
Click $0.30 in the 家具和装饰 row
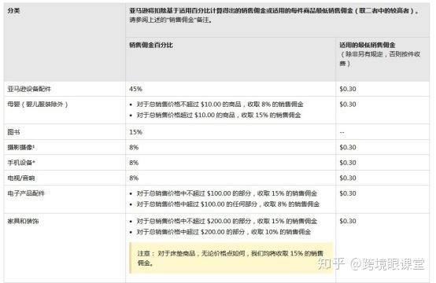(x=348, y=222)
